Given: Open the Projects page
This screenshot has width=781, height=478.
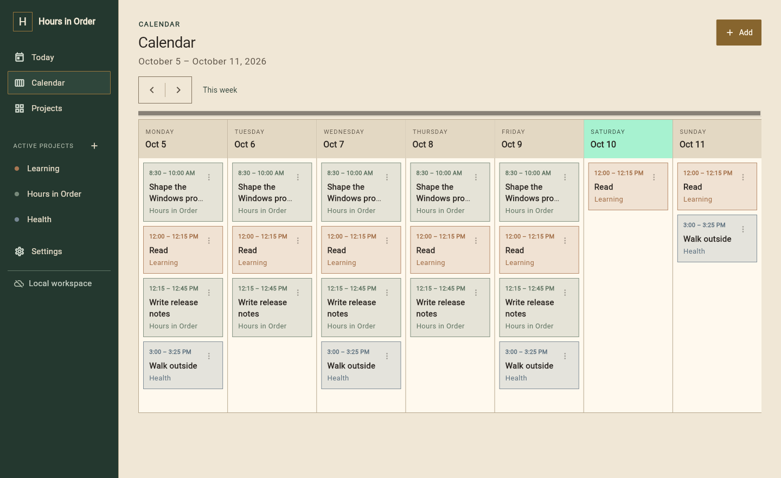Looking at the screenshot, I should click(x=59, y=108).
